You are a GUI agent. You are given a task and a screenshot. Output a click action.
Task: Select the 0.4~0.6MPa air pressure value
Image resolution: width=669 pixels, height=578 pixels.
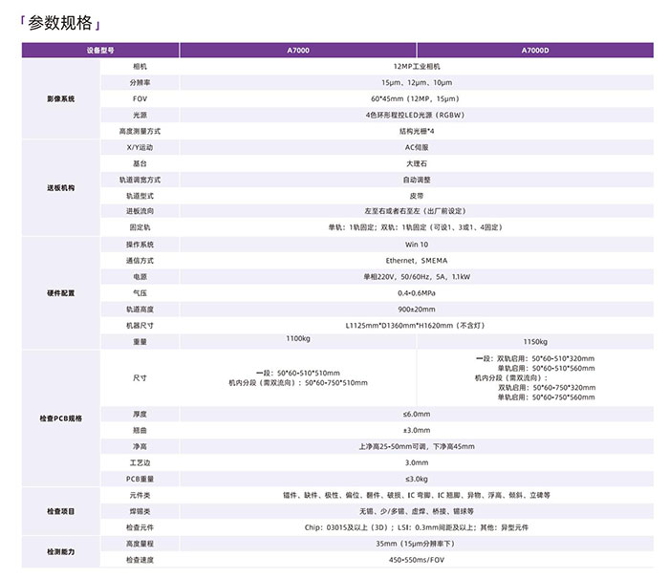[416, 292]
